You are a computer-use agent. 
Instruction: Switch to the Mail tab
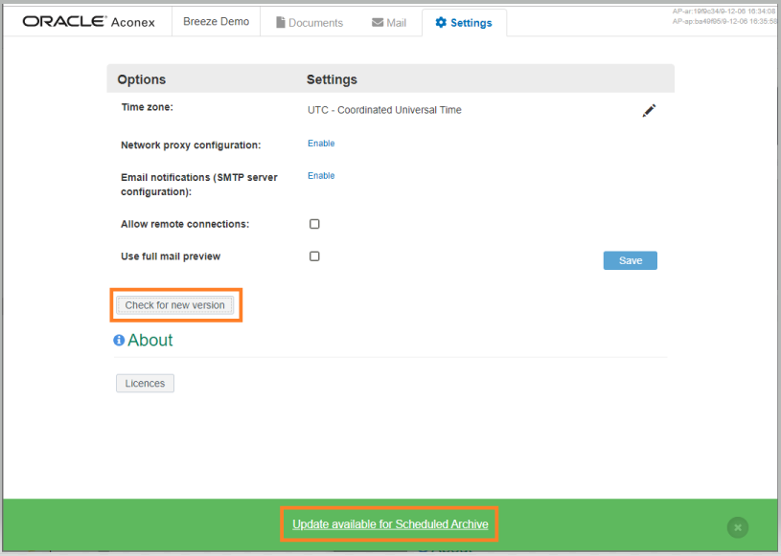[x=389, y=22]
